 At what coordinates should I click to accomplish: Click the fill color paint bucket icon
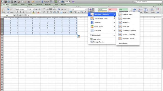[33, 12]
